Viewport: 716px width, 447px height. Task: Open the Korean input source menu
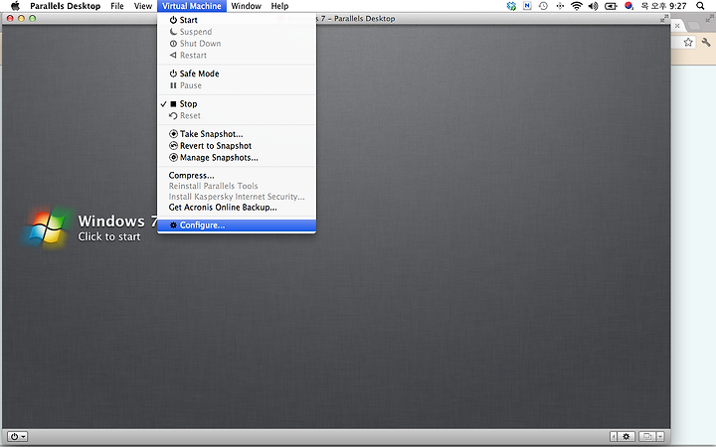click(x=628, y=6)
